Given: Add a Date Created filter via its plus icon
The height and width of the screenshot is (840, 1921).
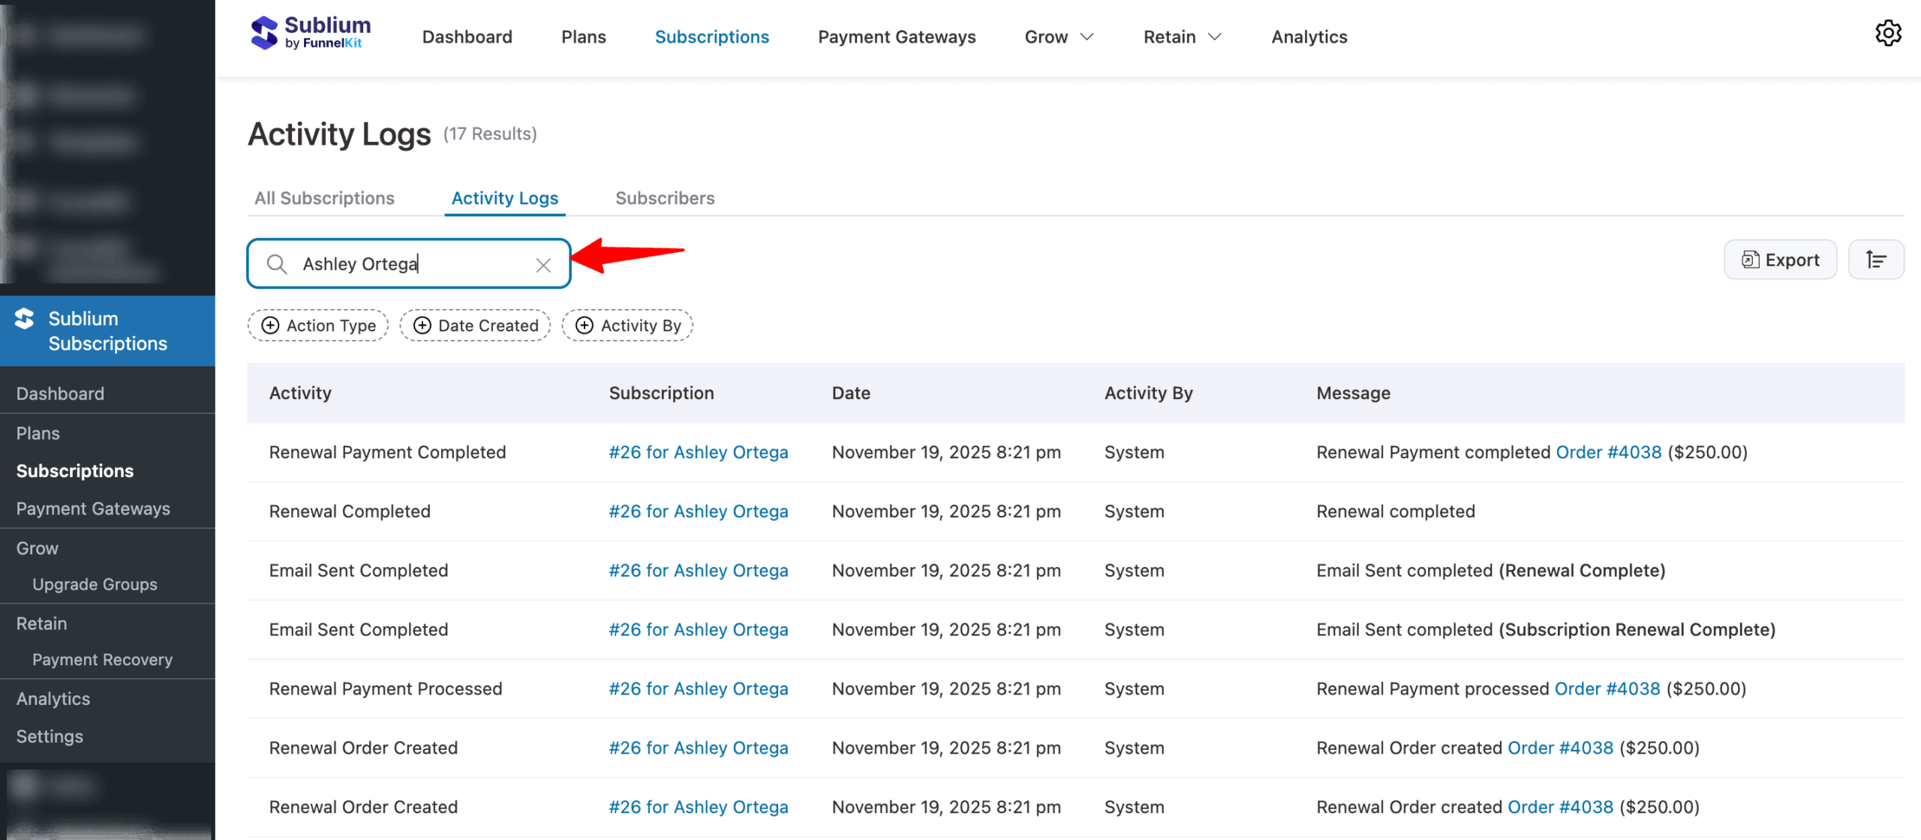Looking at the screenshot, I should point(423,325).
